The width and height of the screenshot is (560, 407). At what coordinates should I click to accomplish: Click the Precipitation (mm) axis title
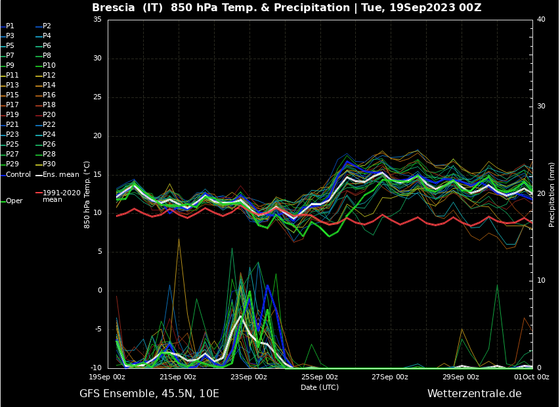(551, 195)
